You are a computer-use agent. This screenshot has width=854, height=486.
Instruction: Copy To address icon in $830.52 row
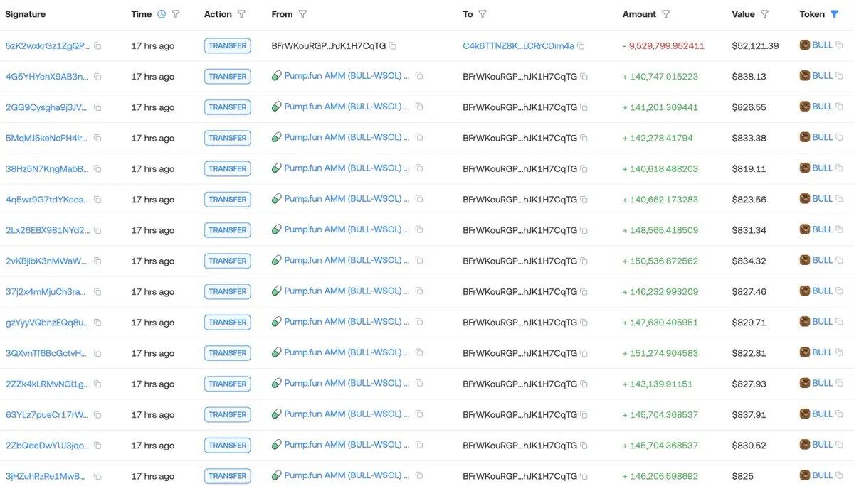click(x=584, y=445)
